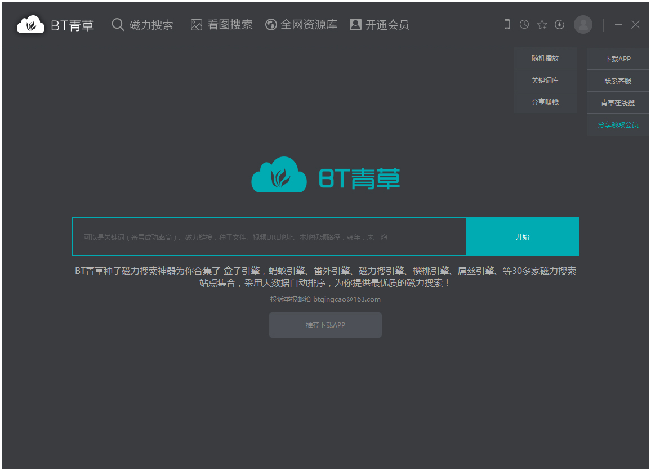
Task: Minimize the BT青草 window
Action: tap(618, 25)
